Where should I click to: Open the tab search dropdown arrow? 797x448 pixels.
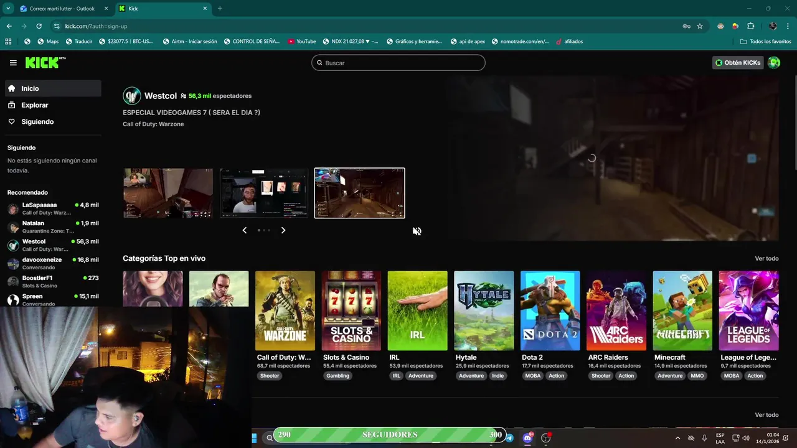click(x=8, y=9)
